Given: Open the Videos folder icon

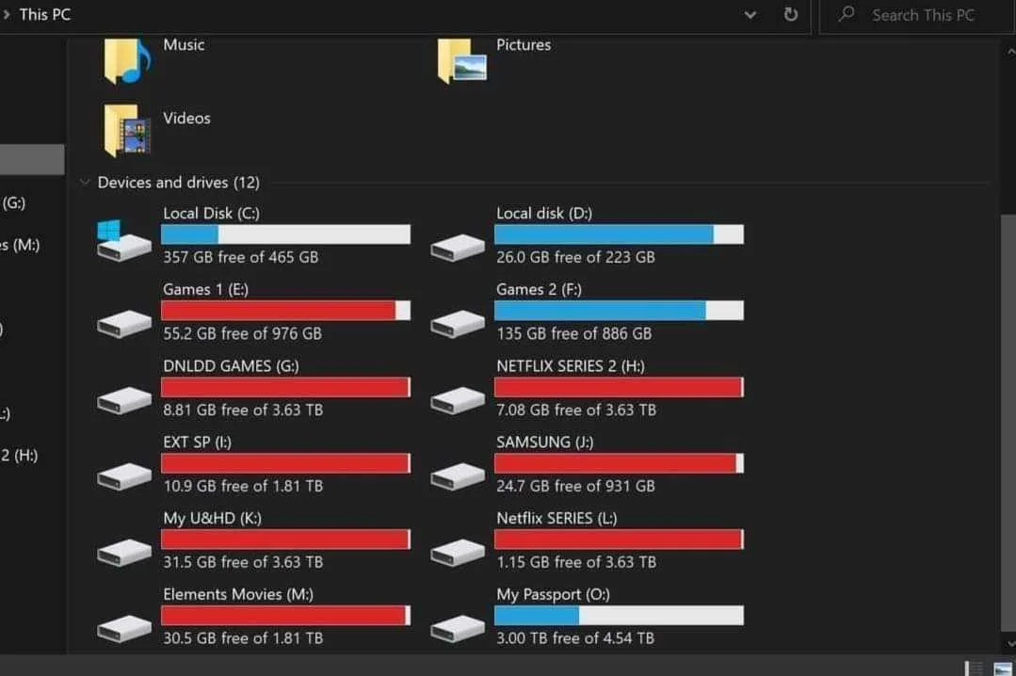Looking at the screenshot, I should [127, 130].
